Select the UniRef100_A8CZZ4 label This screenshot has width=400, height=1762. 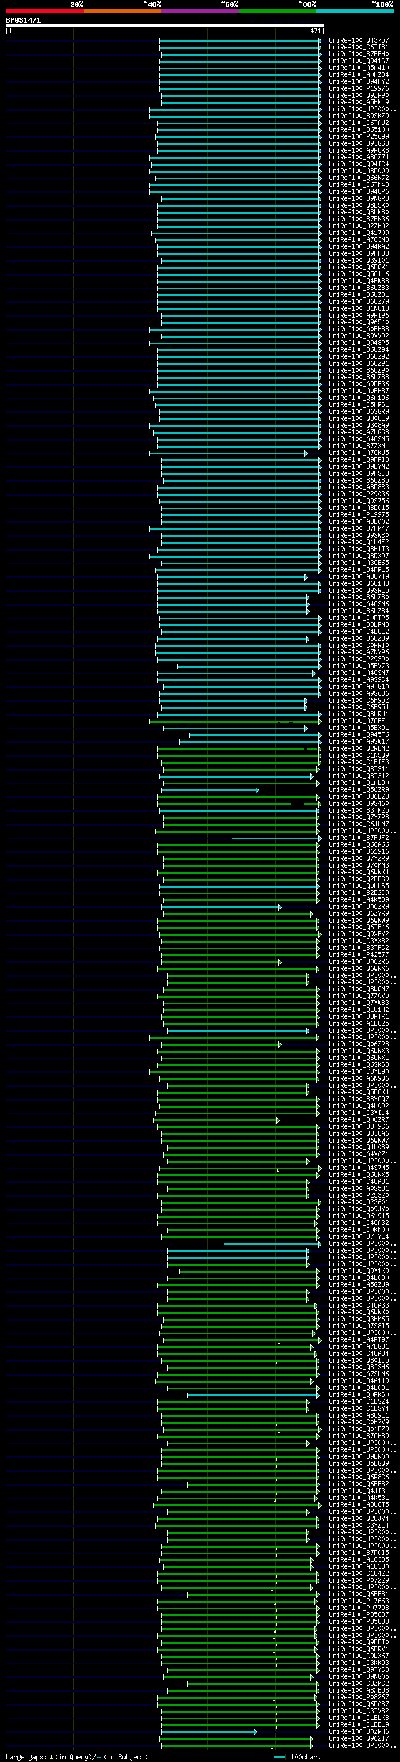click(x=358, y=158)
